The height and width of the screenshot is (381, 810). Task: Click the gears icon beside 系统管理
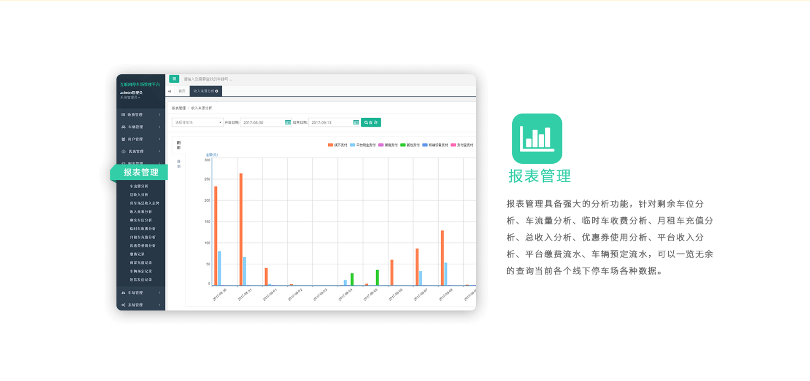tap(123, 305)
